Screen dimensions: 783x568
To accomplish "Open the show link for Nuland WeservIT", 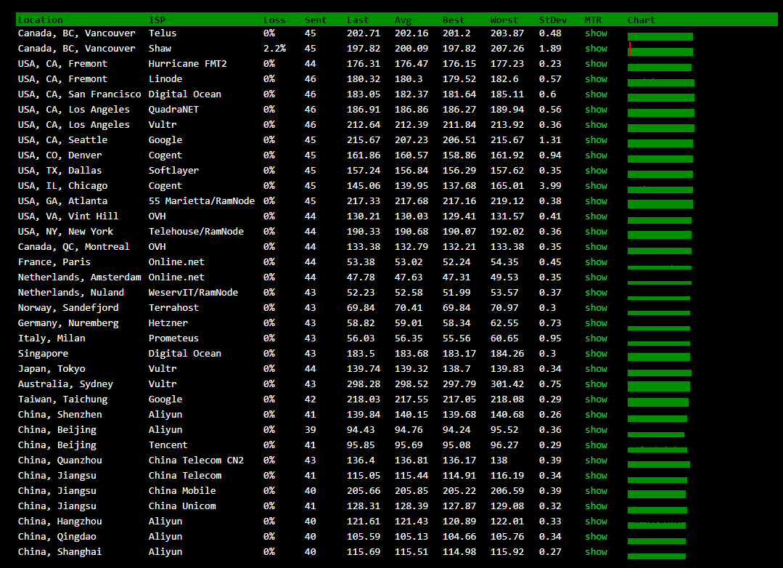I will 596,293.
